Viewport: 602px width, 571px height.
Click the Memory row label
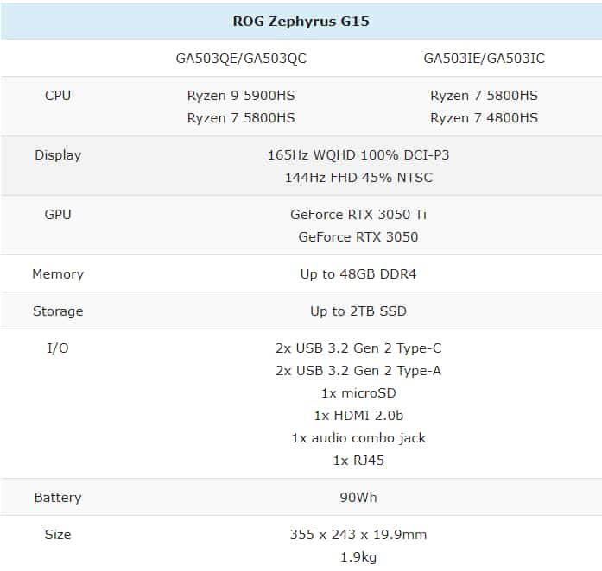click(x=58, y=273)
